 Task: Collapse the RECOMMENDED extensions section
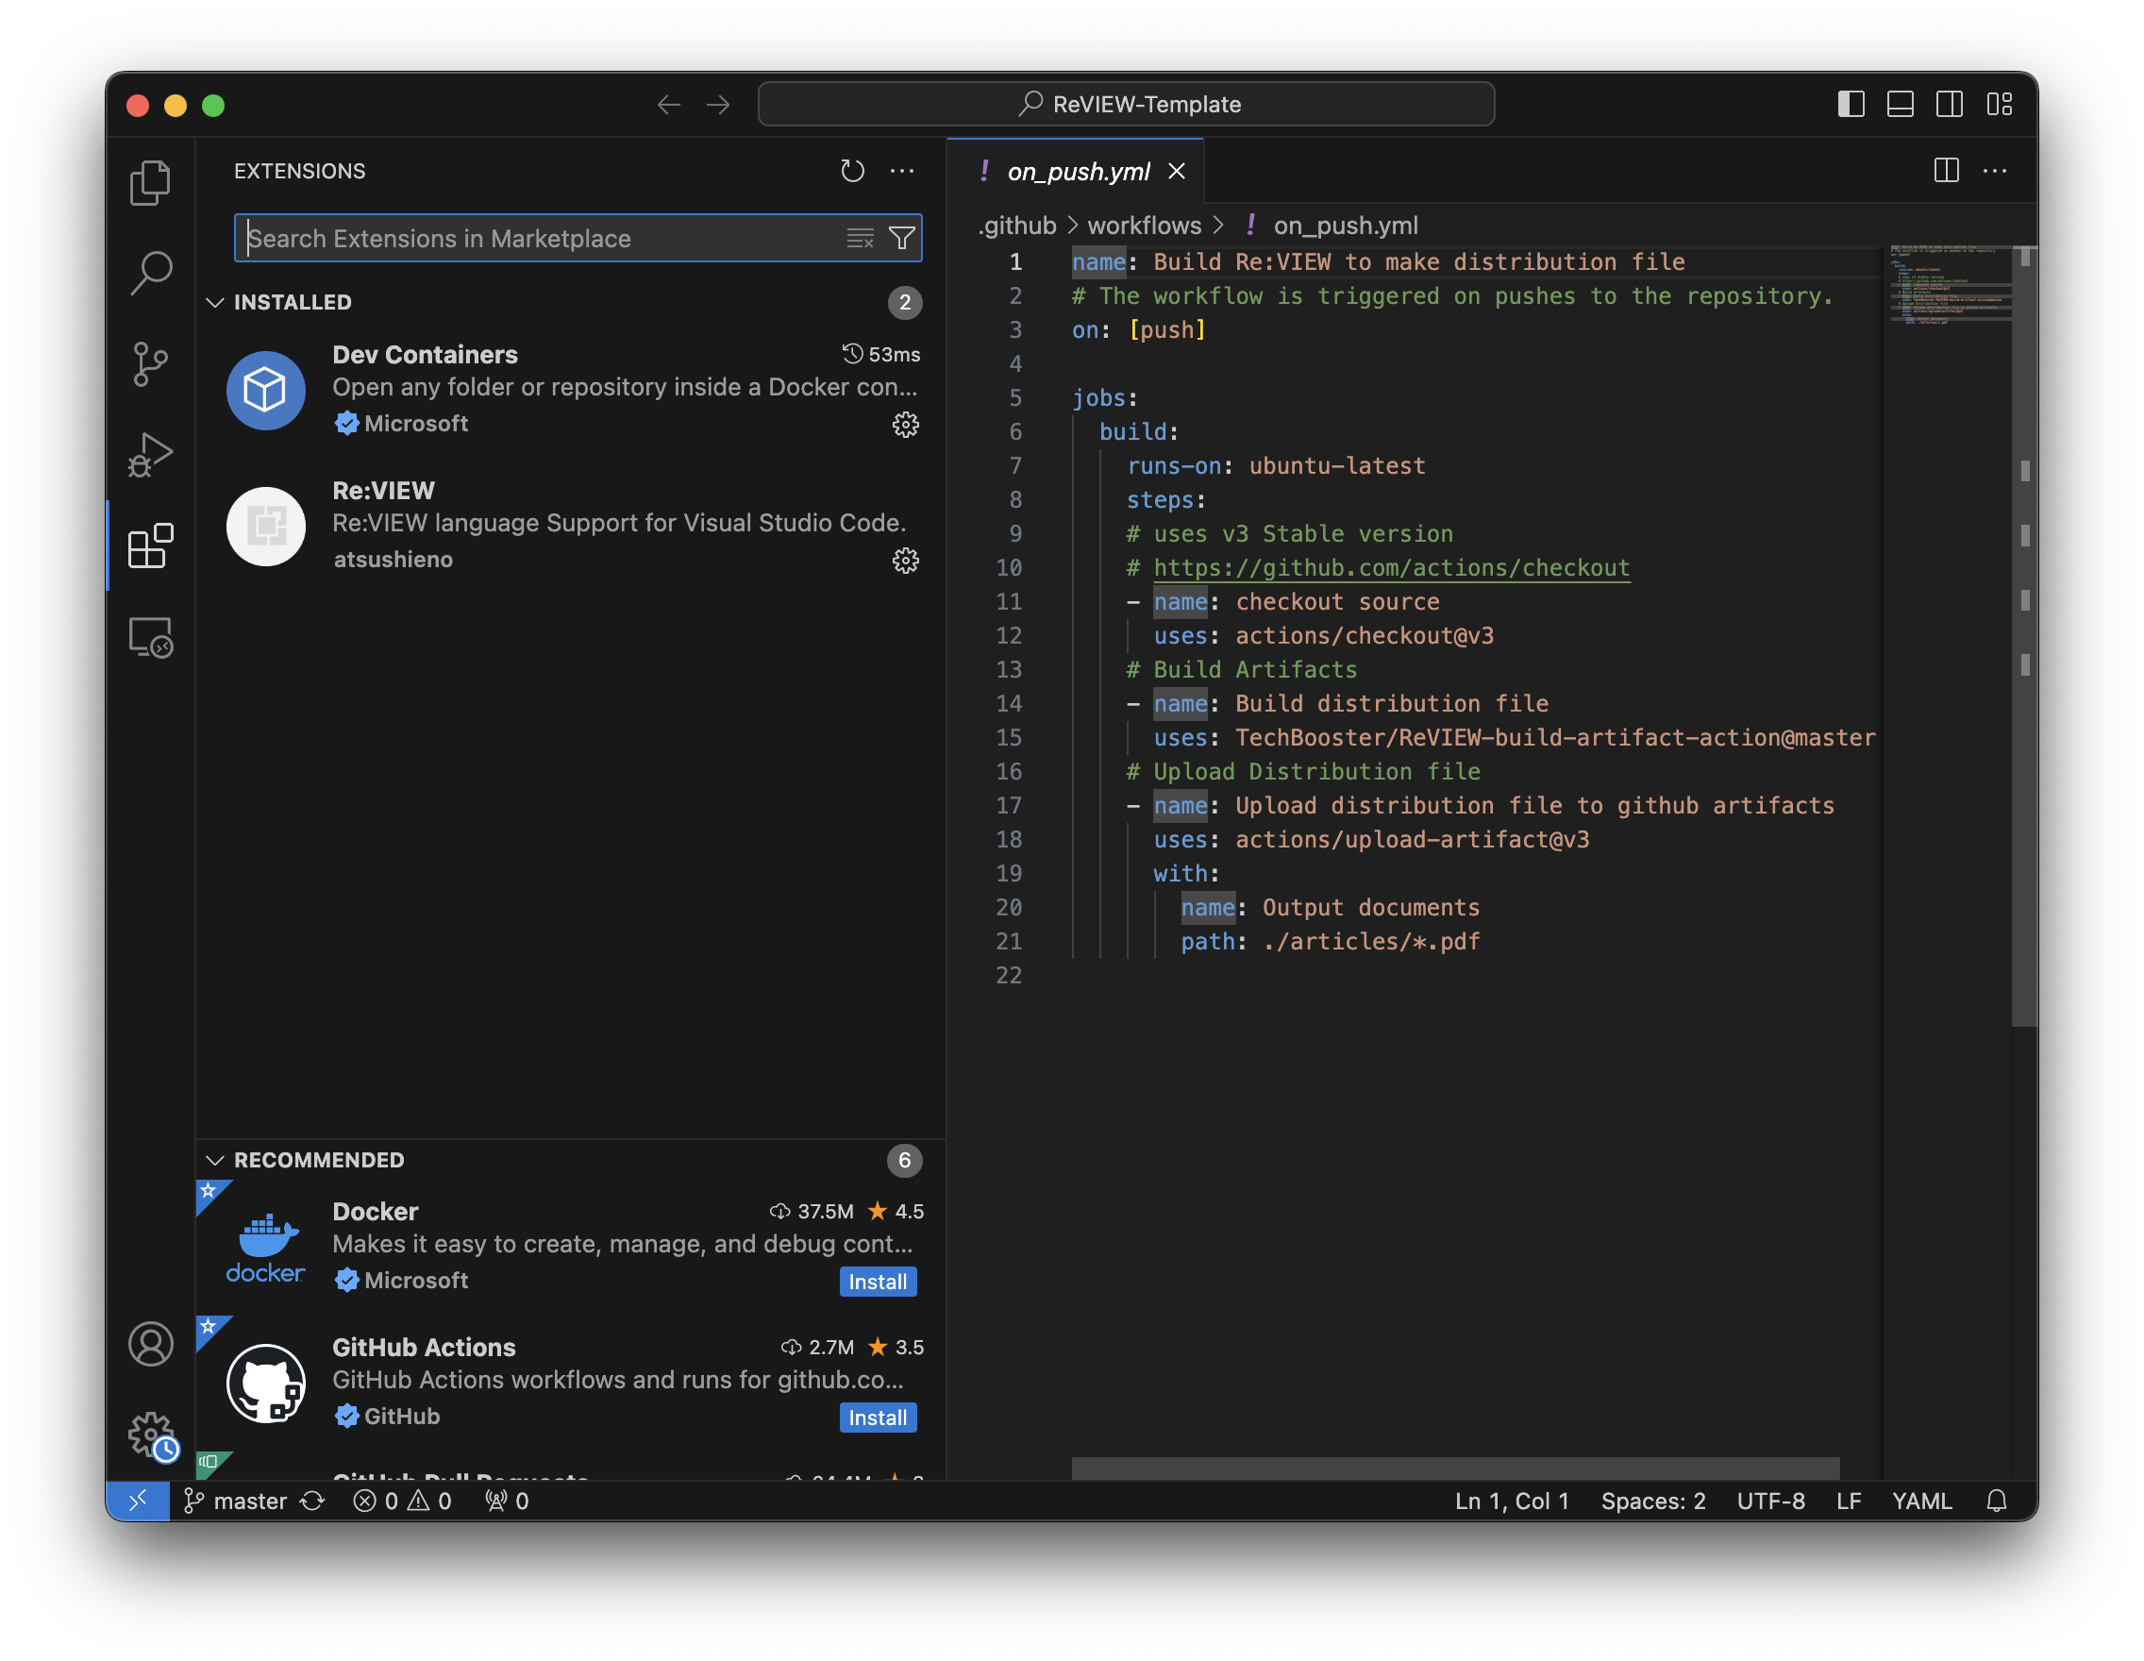(x=215, y=1161)
